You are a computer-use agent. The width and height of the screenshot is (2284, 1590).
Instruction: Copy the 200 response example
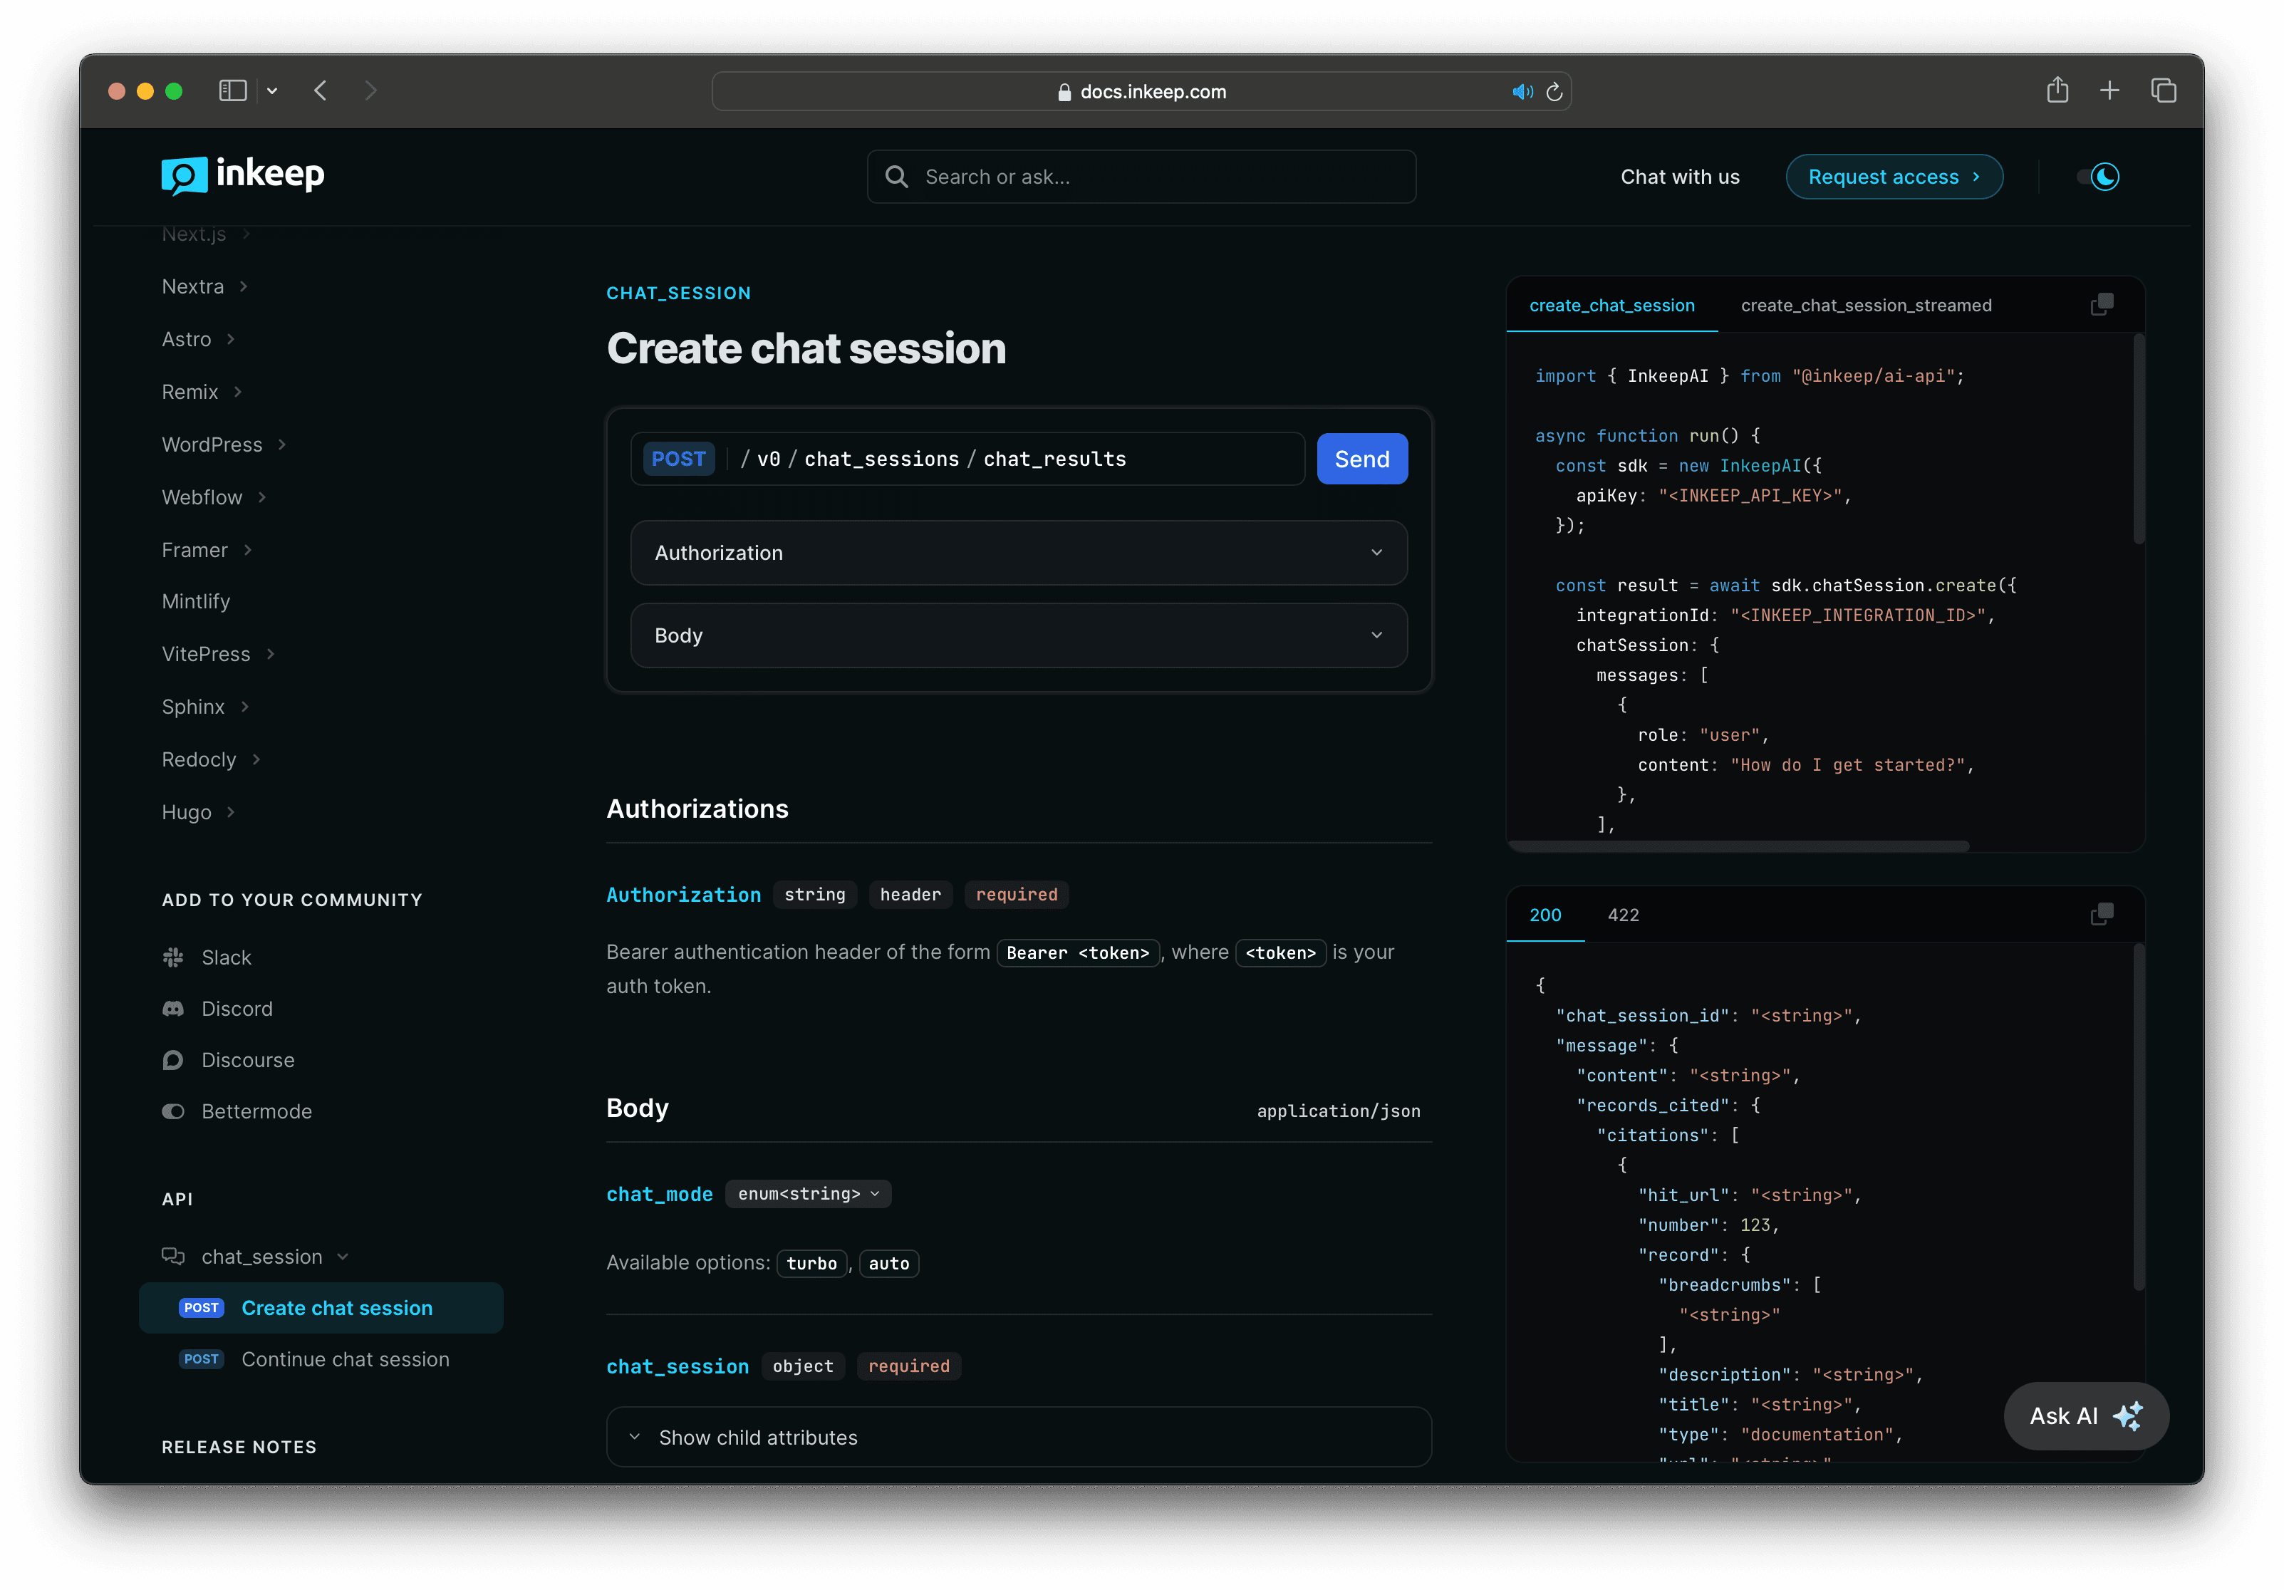[x=2102, y=915]
